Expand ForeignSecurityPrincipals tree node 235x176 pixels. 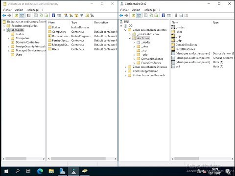pyautogui.click(x=8, y=46)
